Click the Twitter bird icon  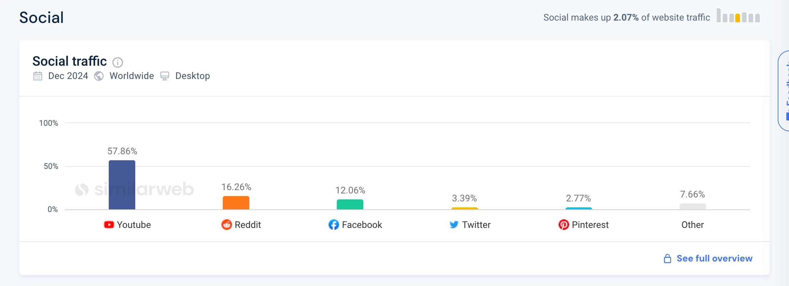click(454, 225)
